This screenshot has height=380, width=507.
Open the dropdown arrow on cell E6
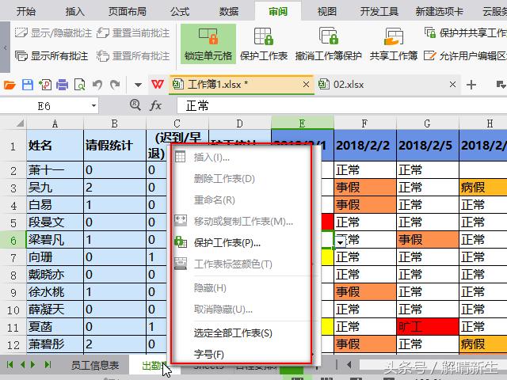340,242
